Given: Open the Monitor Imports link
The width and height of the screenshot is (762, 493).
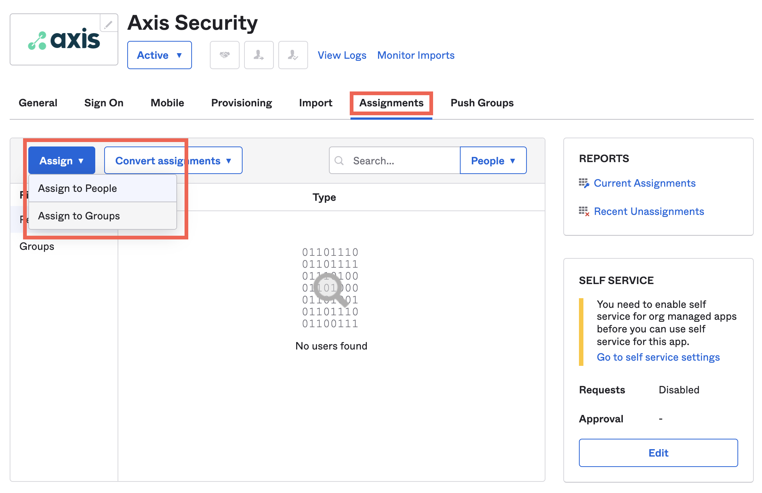Looking at the screenshot, I should [416, 55].
